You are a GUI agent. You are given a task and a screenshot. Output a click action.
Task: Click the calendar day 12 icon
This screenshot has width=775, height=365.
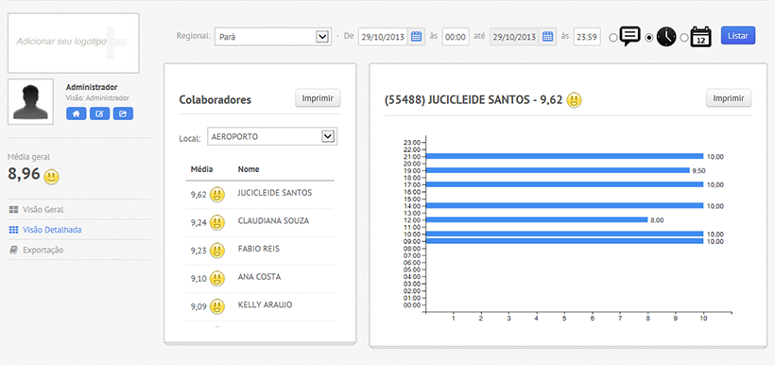[701, 37]
